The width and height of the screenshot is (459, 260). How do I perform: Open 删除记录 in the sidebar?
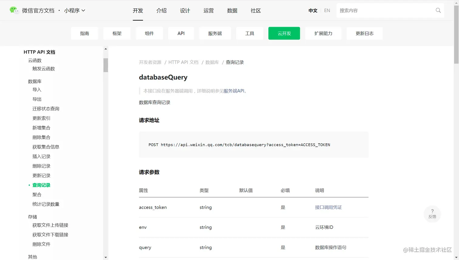click(41, 166)
